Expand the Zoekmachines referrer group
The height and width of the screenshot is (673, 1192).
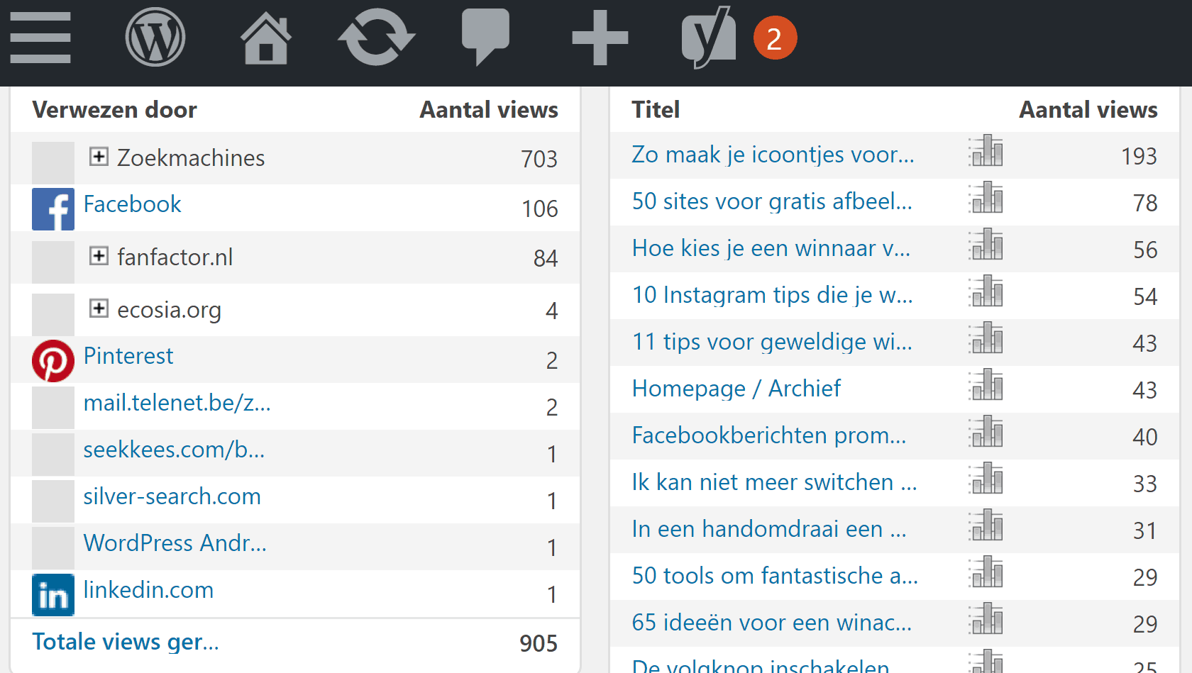(99, 157)
